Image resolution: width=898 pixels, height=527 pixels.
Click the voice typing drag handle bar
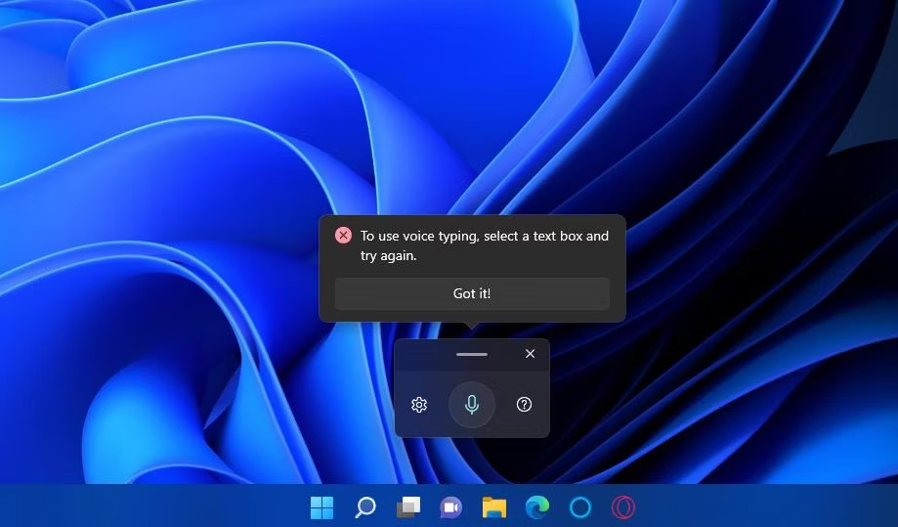tap(472, 355)
